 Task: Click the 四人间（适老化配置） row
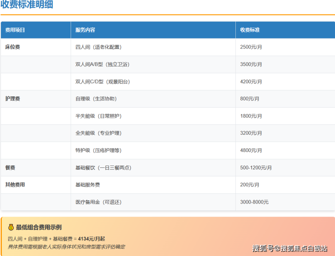pyautogui.click(x=98, y=47)
